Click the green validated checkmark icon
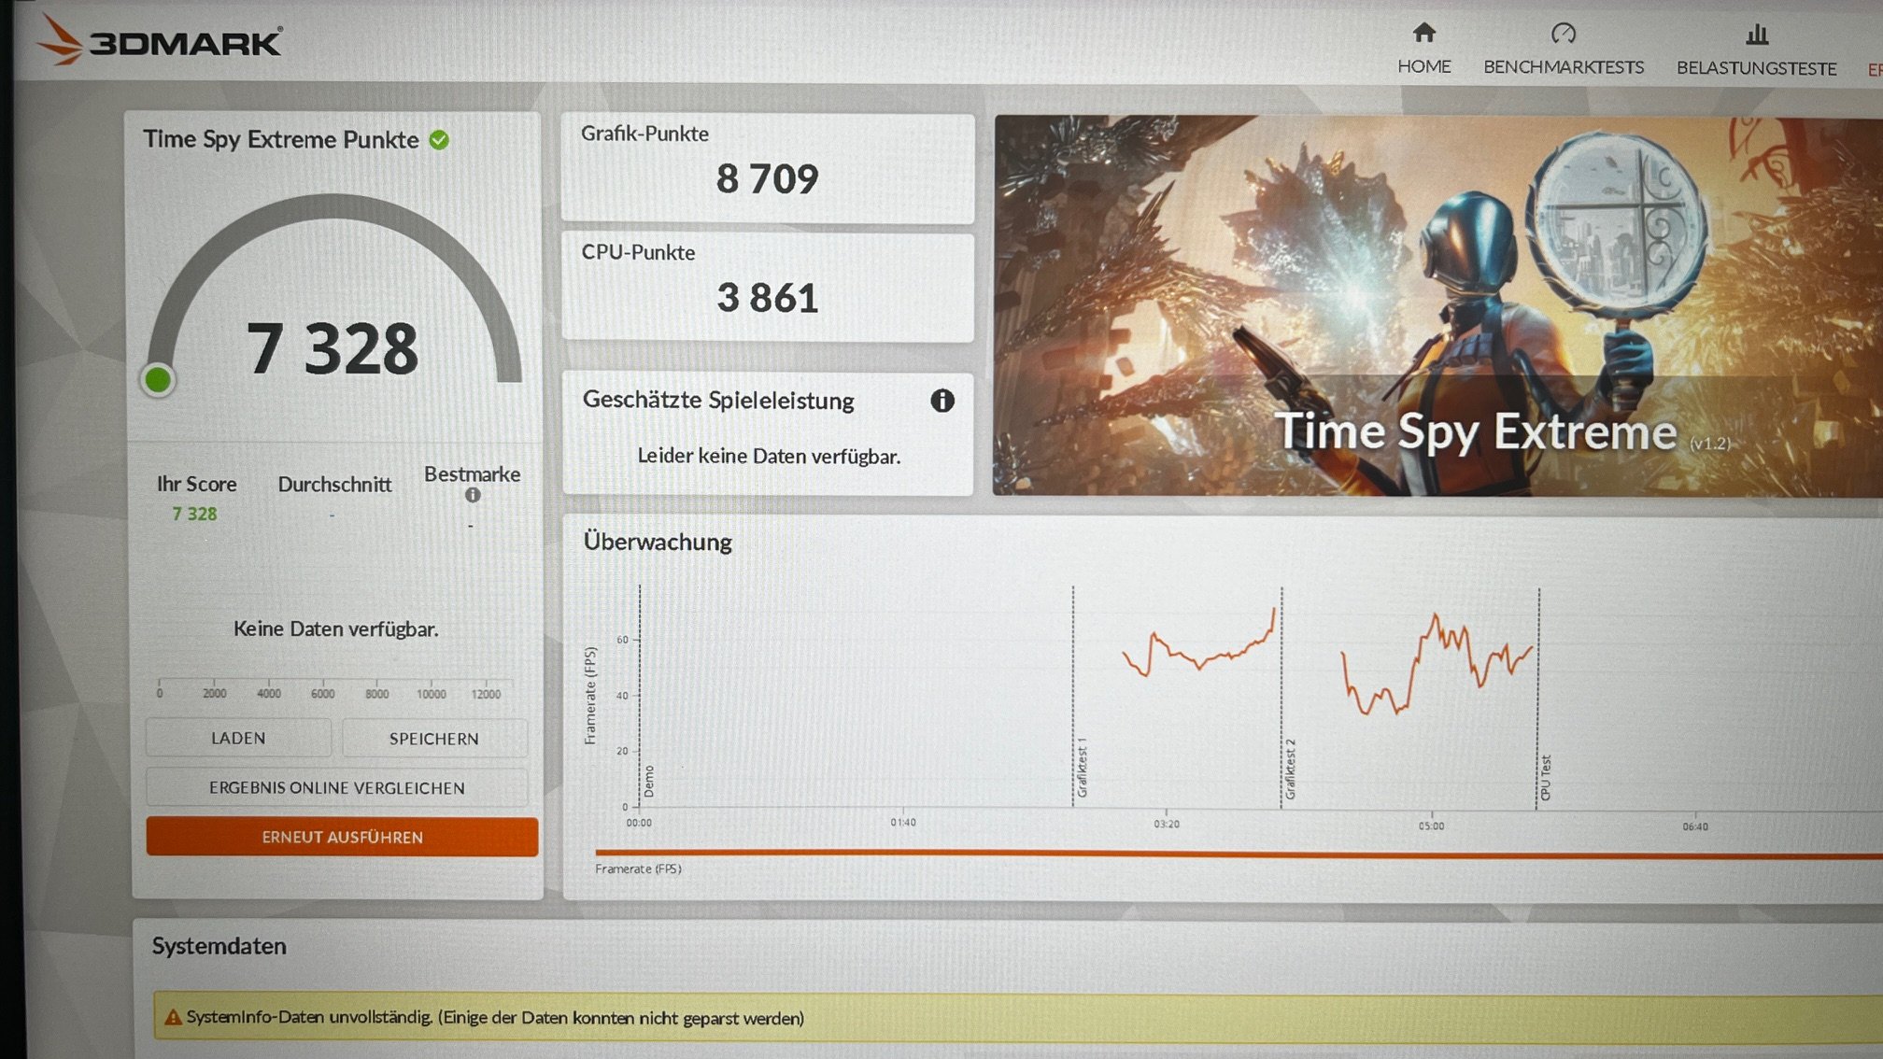1883x1059 pixels. [439, 140]
